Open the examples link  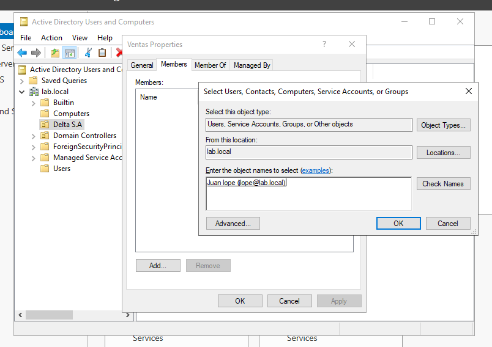(x=315, y=170)
